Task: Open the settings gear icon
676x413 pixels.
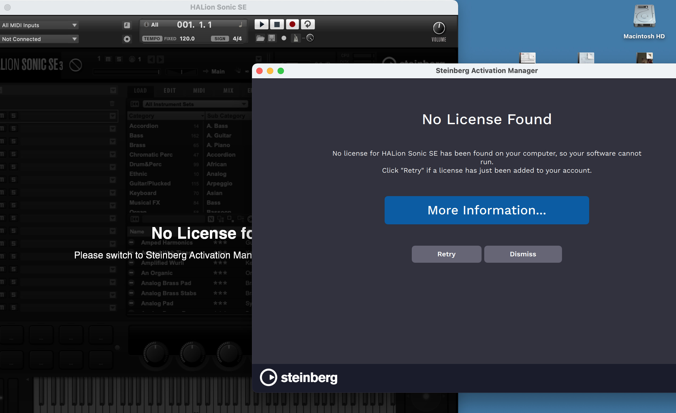Action: (127, 39)
